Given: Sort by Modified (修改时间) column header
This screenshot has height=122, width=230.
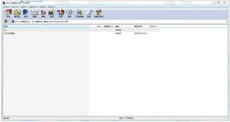Looking at the screenshot, I should (x=142, y=27).
